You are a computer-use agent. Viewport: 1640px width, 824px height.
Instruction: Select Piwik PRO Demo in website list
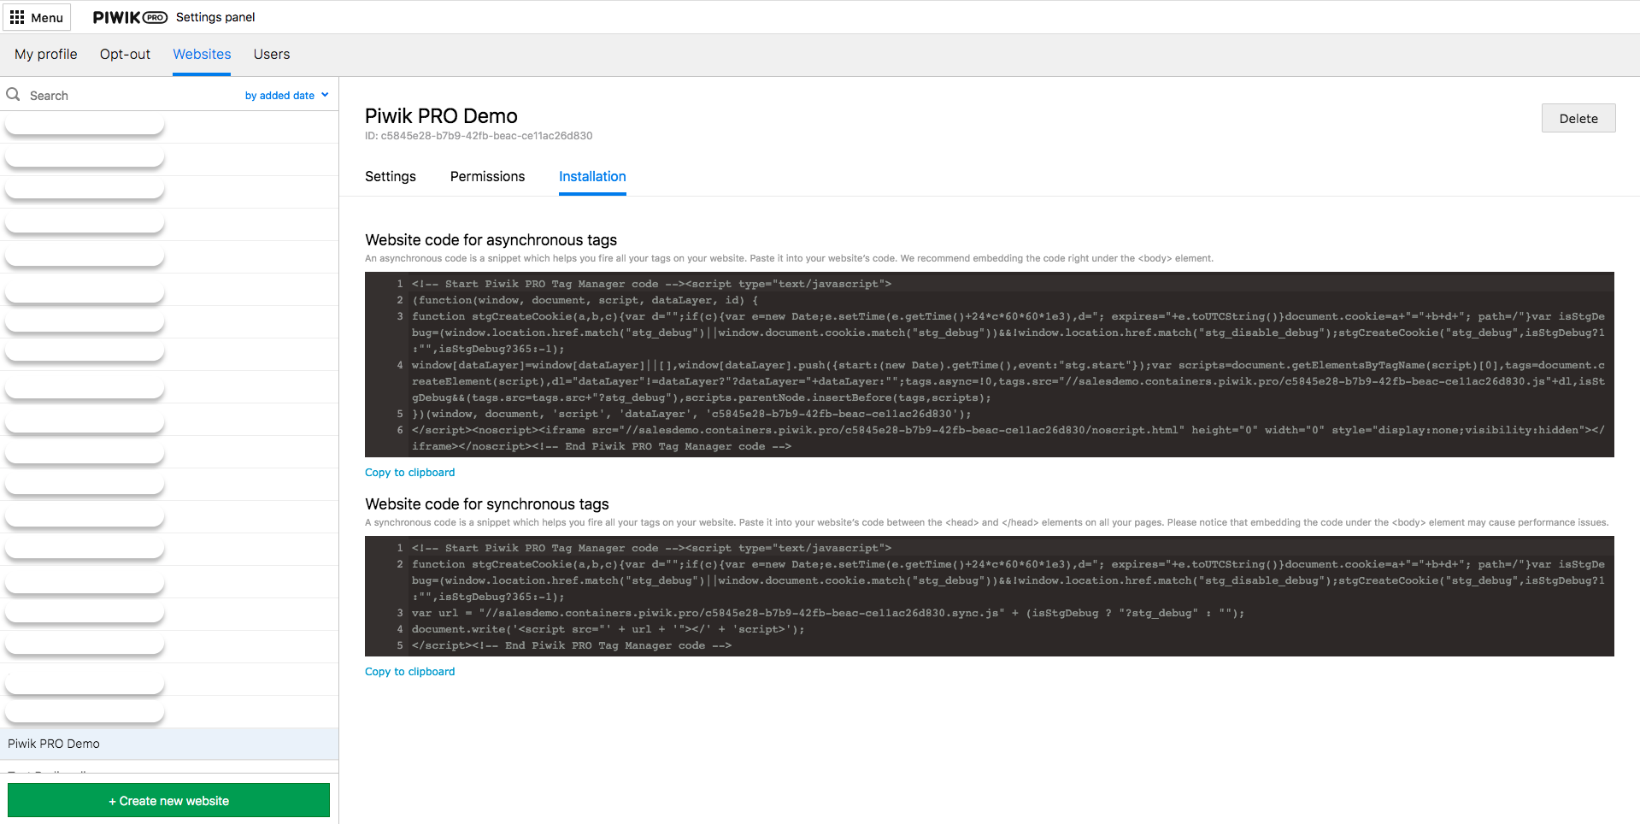click(169, 744)
